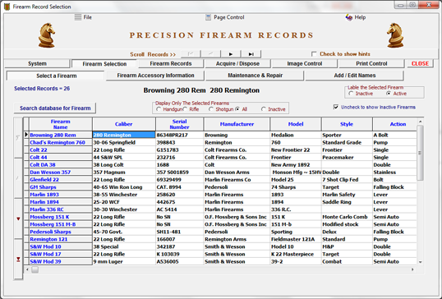442x299 pixels.
Task: Display only Shotgun firearms
Action: [x=211, y=109]
